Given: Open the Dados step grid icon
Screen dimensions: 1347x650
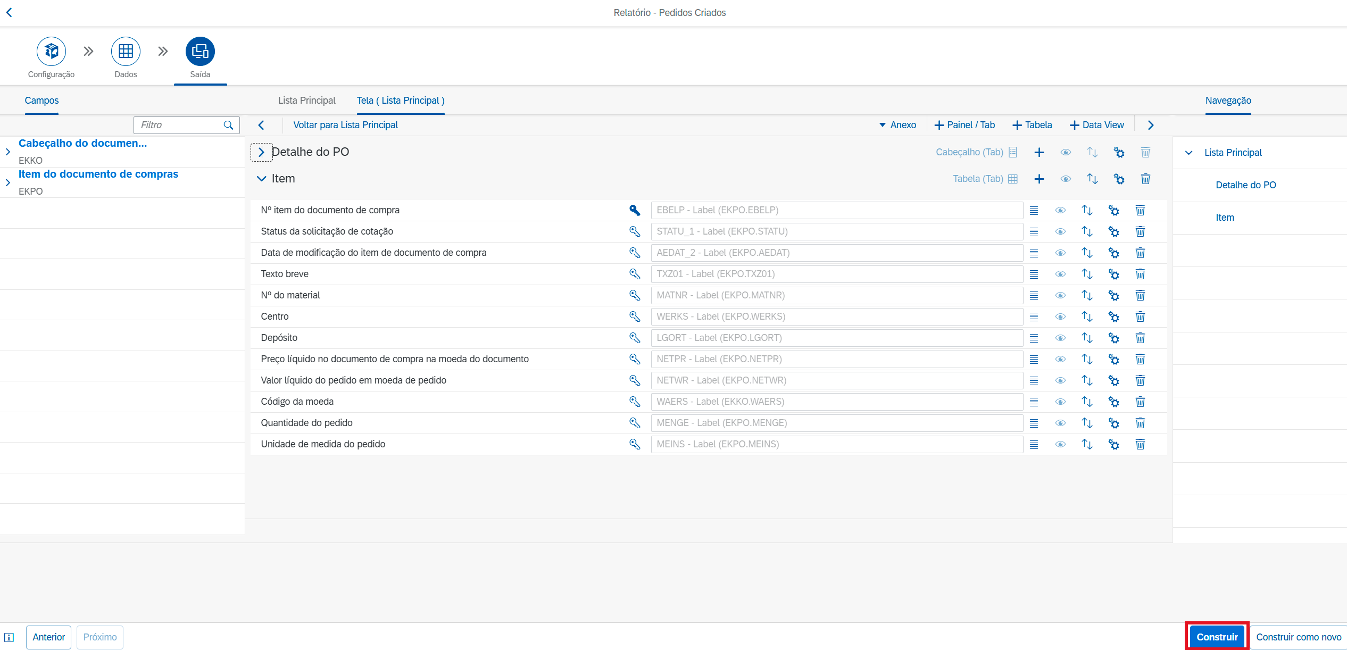Looking at the screenshot, I should pos(126,51).
